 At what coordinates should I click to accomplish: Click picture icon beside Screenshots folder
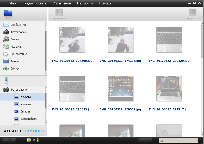[16, 119]
